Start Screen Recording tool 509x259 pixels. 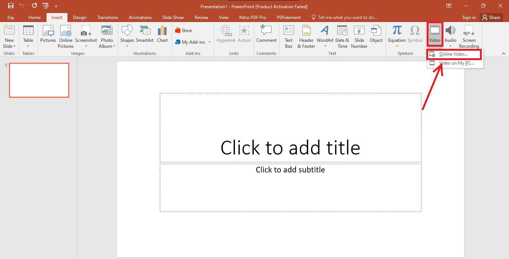[x=469, y=36]
